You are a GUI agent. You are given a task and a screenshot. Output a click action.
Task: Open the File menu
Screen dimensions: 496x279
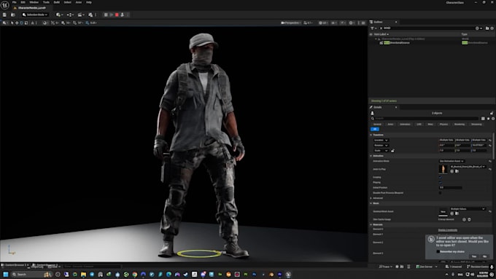point(15,2)
